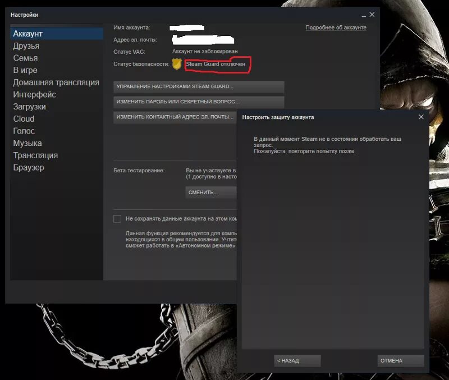
Task: Close the Настроить защиту аккаунта dialog
Action: 421,117
